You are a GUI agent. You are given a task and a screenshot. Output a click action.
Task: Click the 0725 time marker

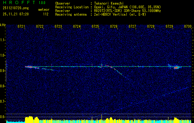tap(95, 26)
